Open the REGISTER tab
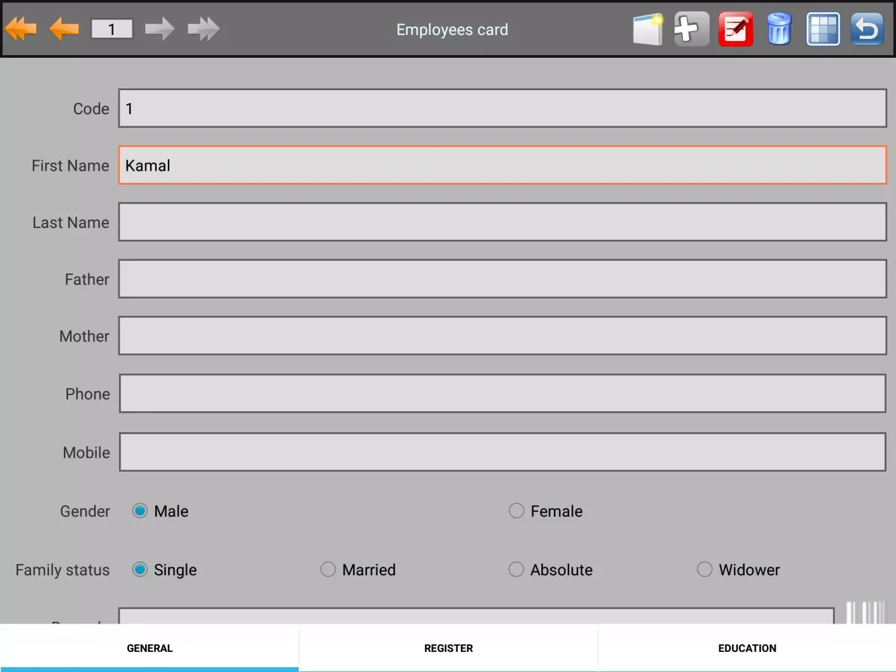896x672 pixels. tap(448, 648)
